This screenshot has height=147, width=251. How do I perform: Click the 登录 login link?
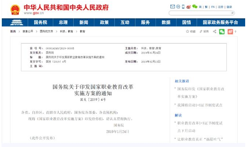pyautogui.click(x=229, y=7)
